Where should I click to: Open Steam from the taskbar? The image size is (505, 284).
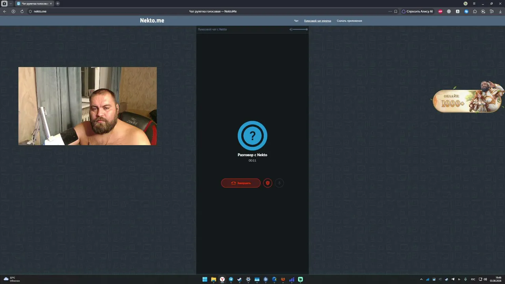tap(239, 279)
